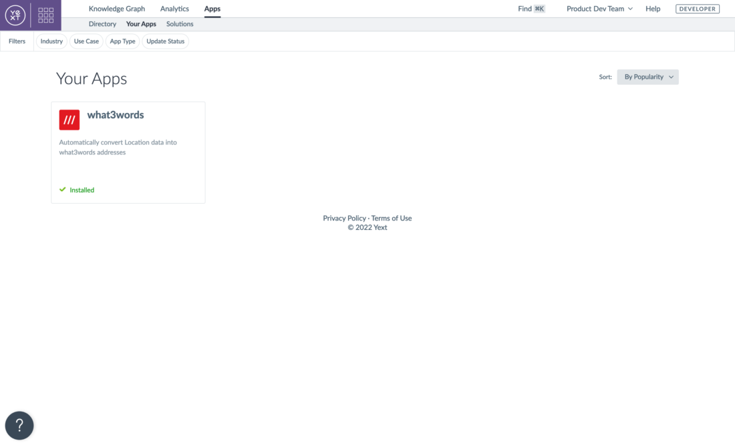Open the what3words app title
This screenshot has height=445, width=735.
click(x=116, y=115)
